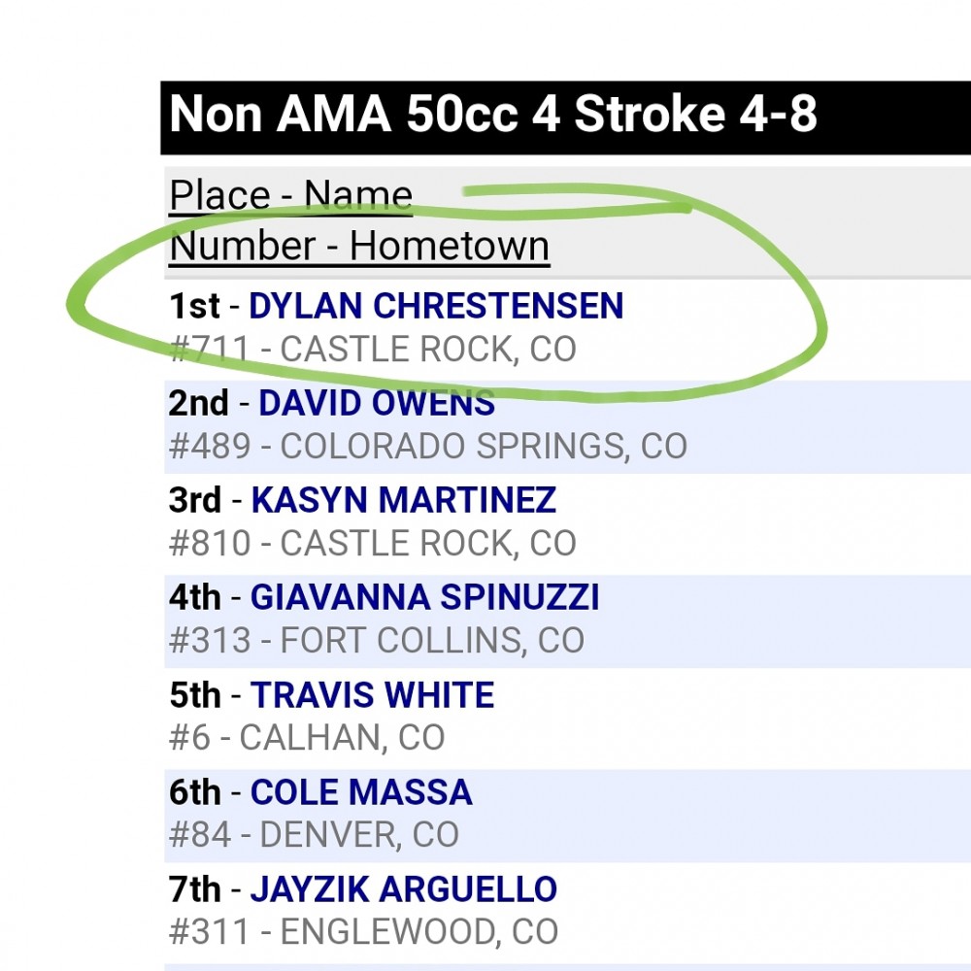Open the KASYN MARTINEZ racer link
Image resolution: width=971 pixels, height=971 pixels.
pos(403,500)
